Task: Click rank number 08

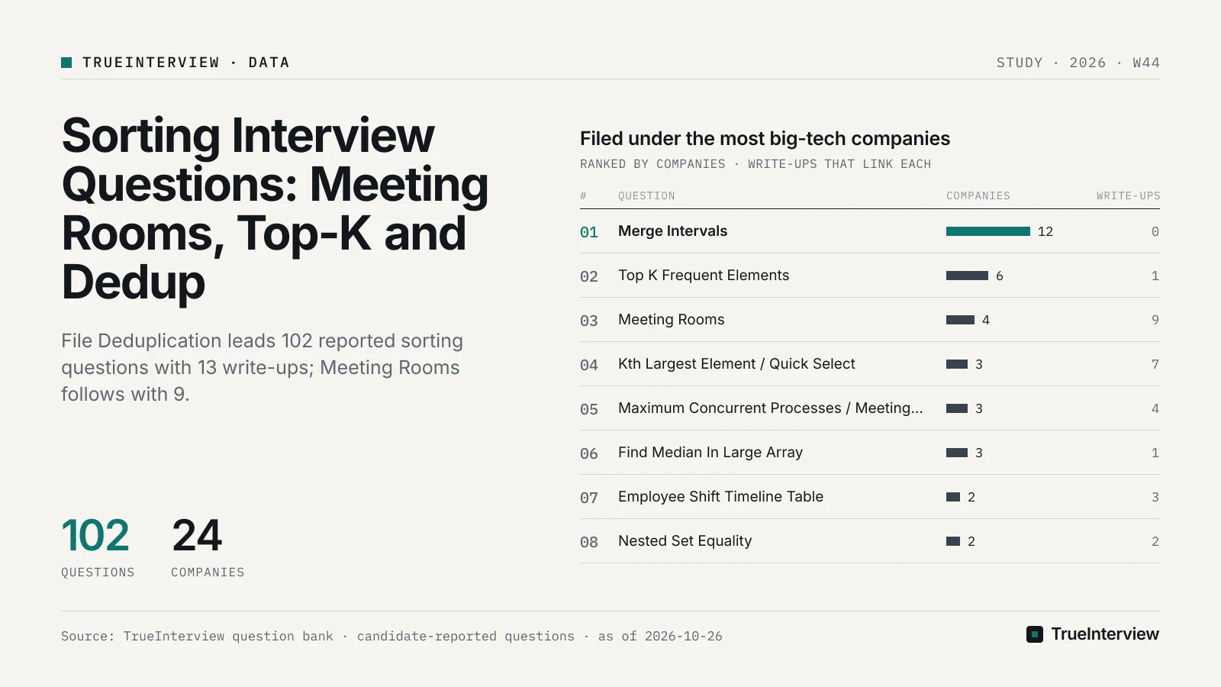Action: (x=589, y=542)
